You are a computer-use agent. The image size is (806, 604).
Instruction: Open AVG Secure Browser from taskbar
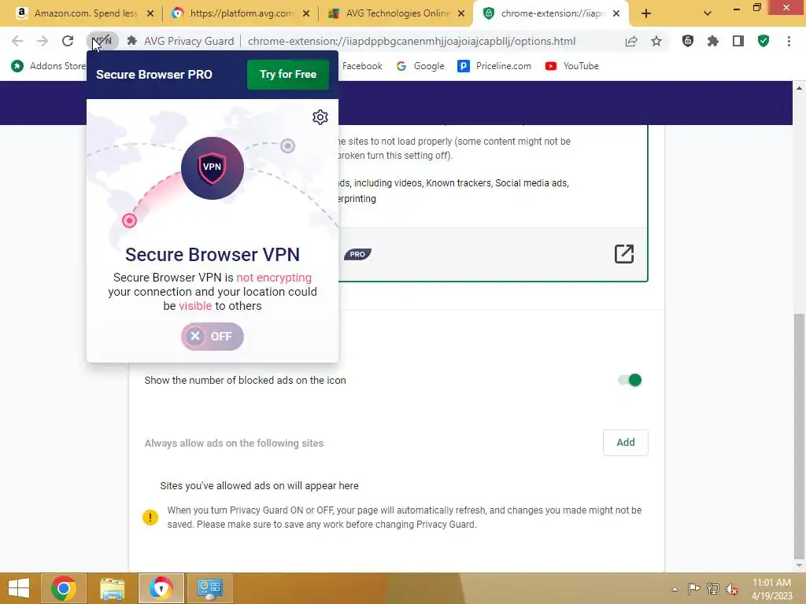tap(161, 588)
